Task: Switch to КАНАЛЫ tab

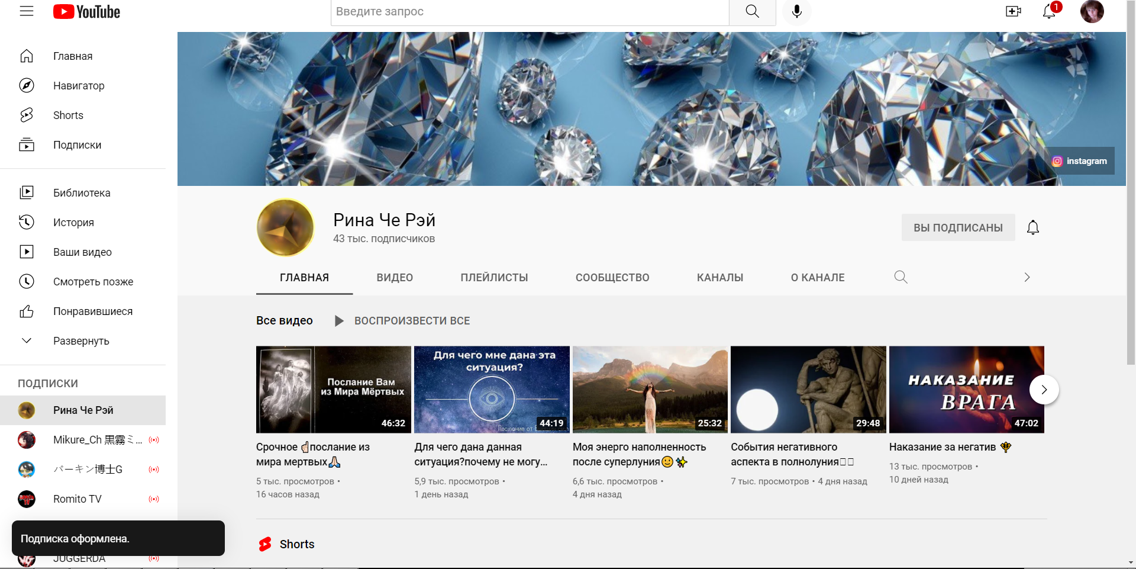Action: coord(720,278)
